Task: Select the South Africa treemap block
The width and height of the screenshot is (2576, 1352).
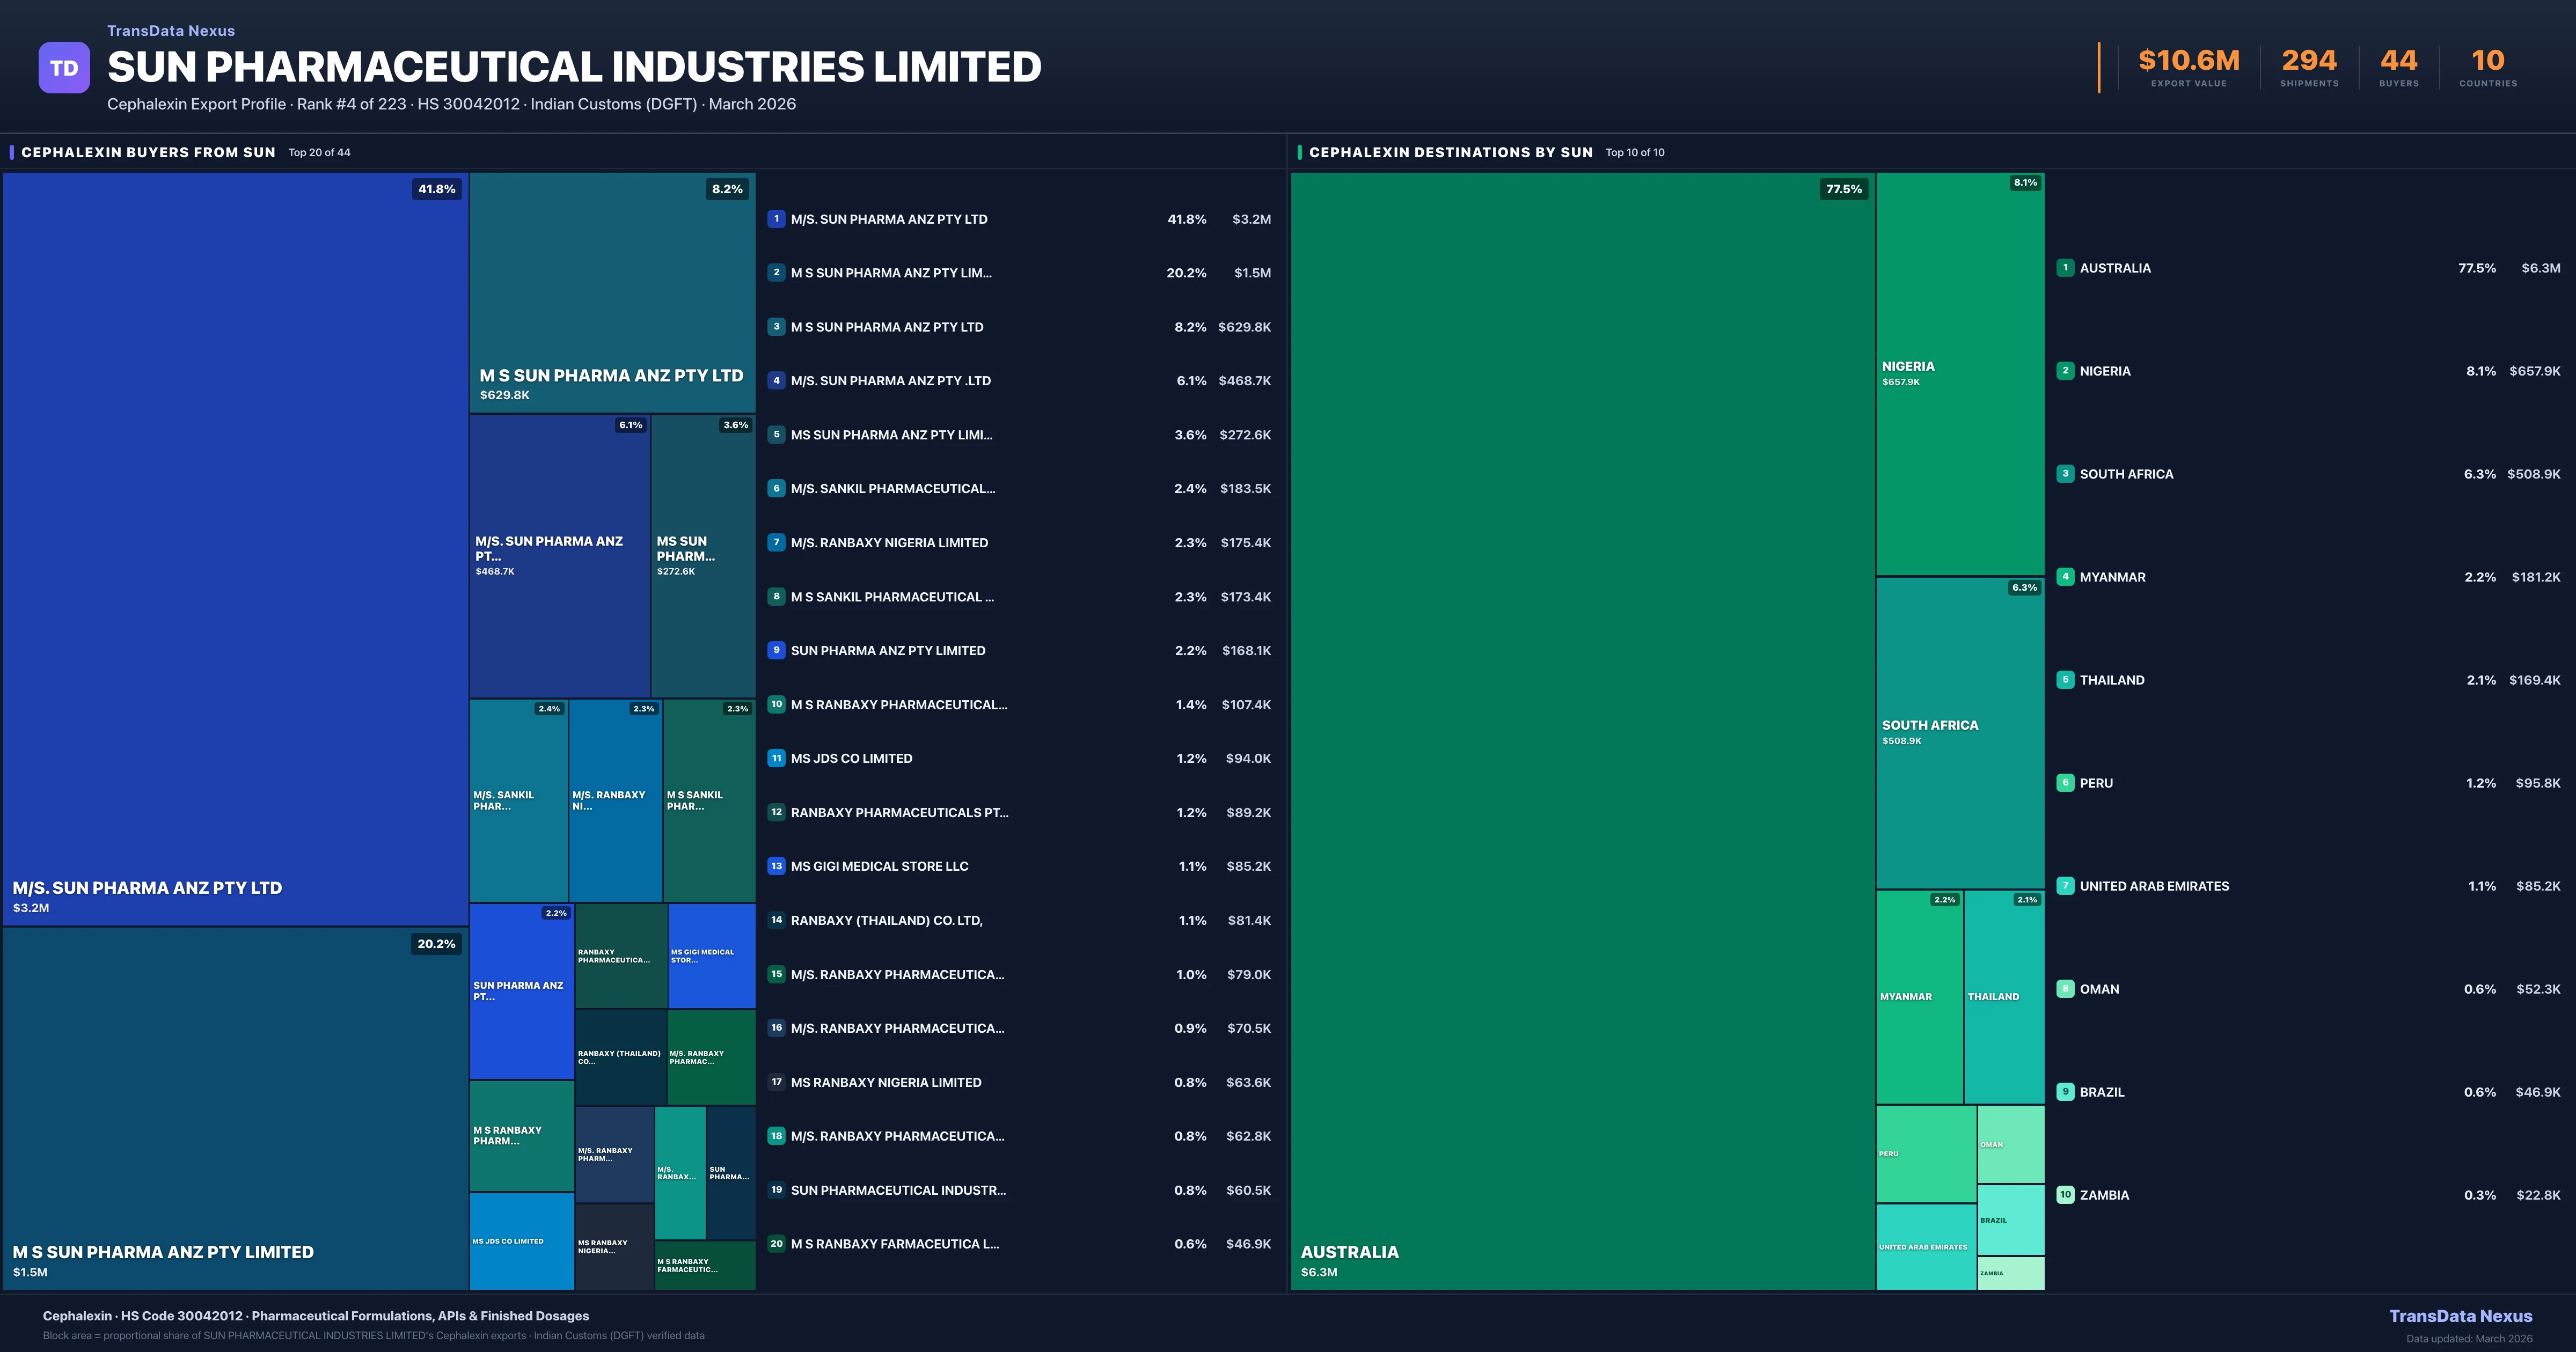Action: coord(1959,732)
